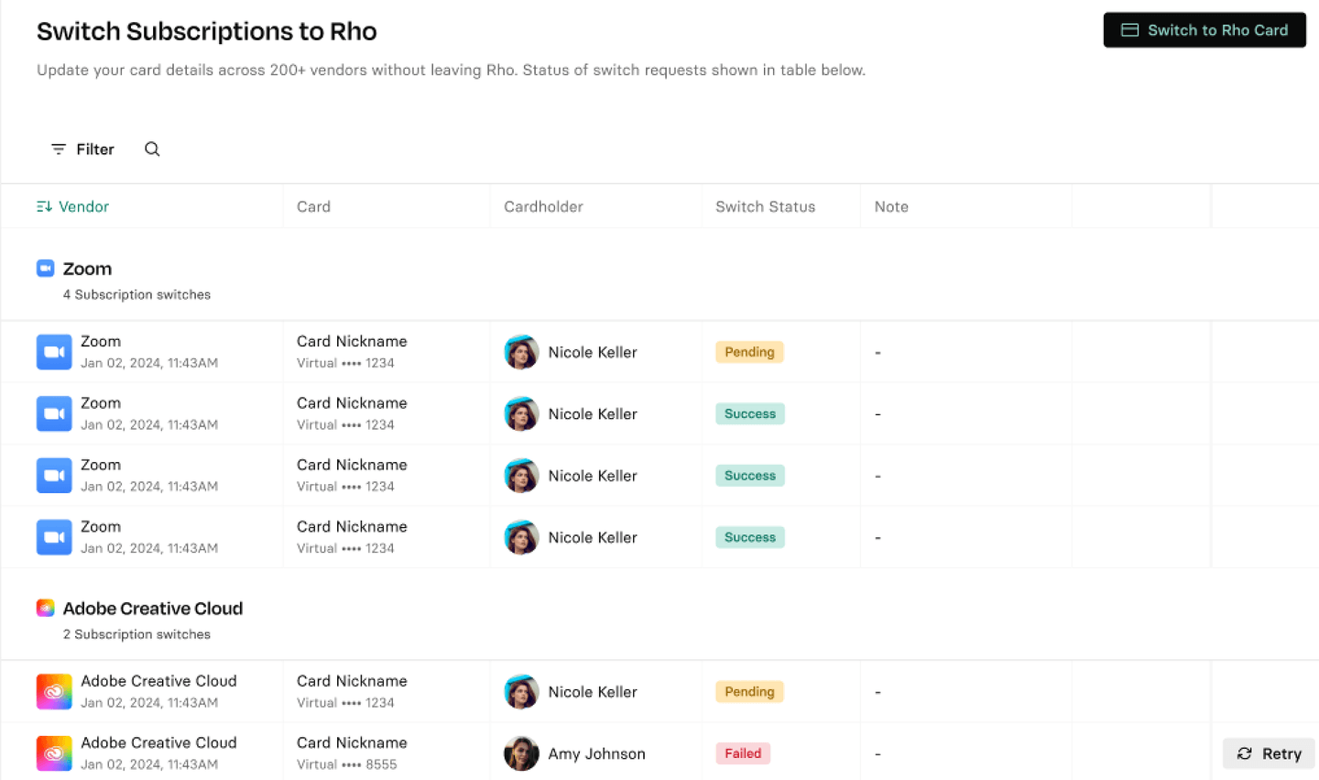Screen dimensions: 1319x780
Task: Click Amy Johnson's avatar
Action: tap(521, 753)
